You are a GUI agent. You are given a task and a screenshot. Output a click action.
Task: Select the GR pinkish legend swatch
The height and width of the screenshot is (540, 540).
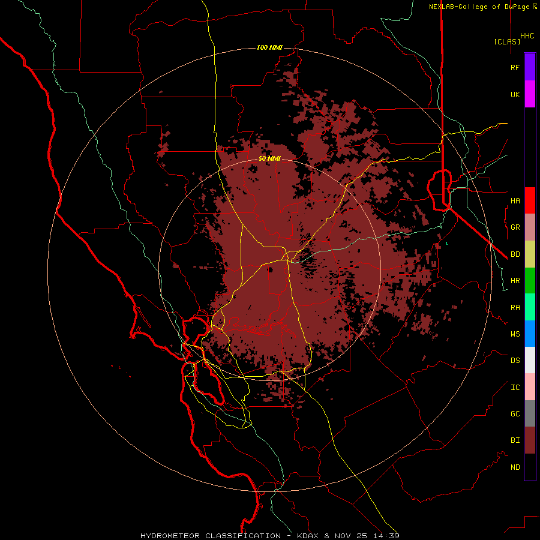coord(530,227)
